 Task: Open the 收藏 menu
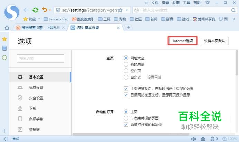click(x=176, y=3)
